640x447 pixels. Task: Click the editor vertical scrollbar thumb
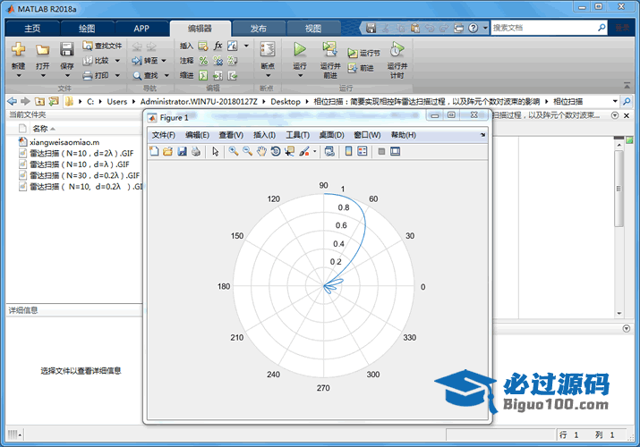[619, 189]
